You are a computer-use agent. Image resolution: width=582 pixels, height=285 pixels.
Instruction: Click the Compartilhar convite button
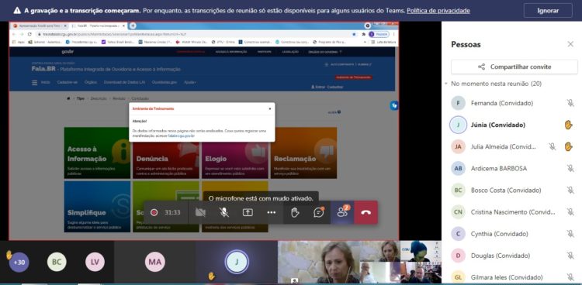coord(514,67)
